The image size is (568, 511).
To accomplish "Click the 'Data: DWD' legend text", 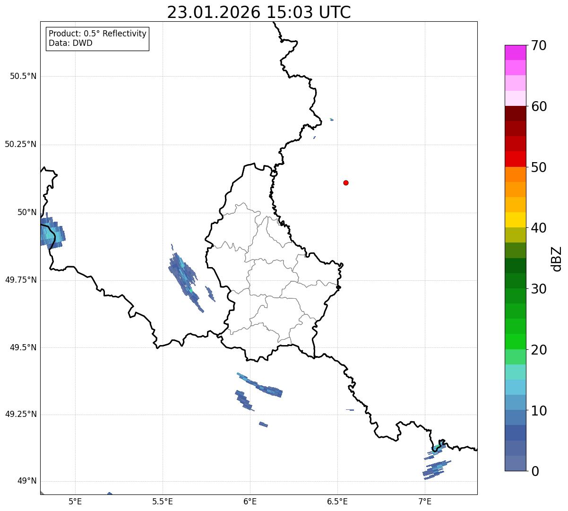I will click(70, 43).
